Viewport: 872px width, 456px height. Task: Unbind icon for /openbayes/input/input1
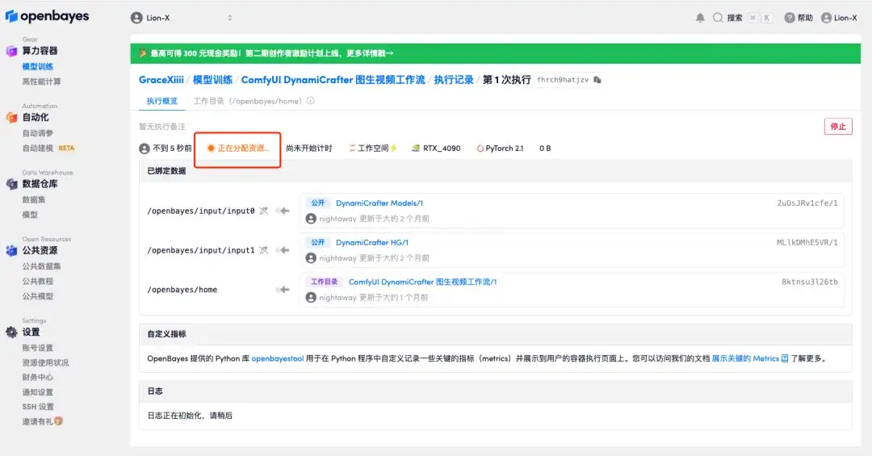(x=263, y=250)
